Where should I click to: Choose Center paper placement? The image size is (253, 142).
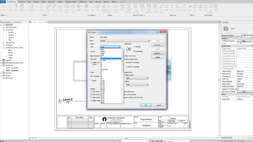pos(91,59)
